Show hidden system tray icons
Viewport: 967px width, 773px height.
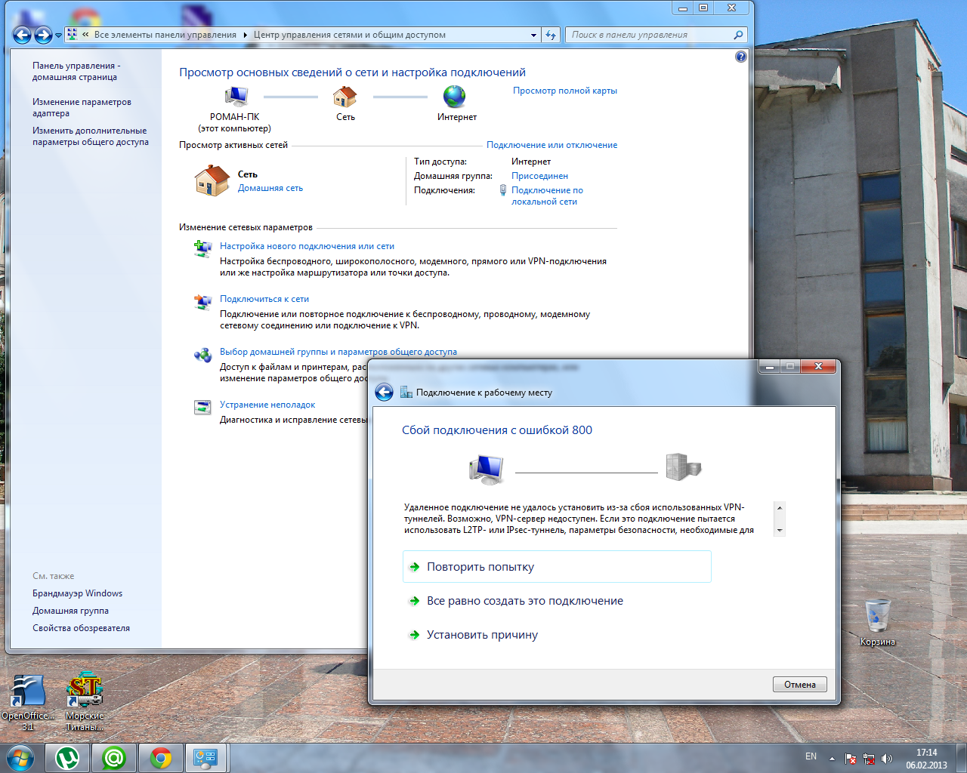click(x=832, y=758)
